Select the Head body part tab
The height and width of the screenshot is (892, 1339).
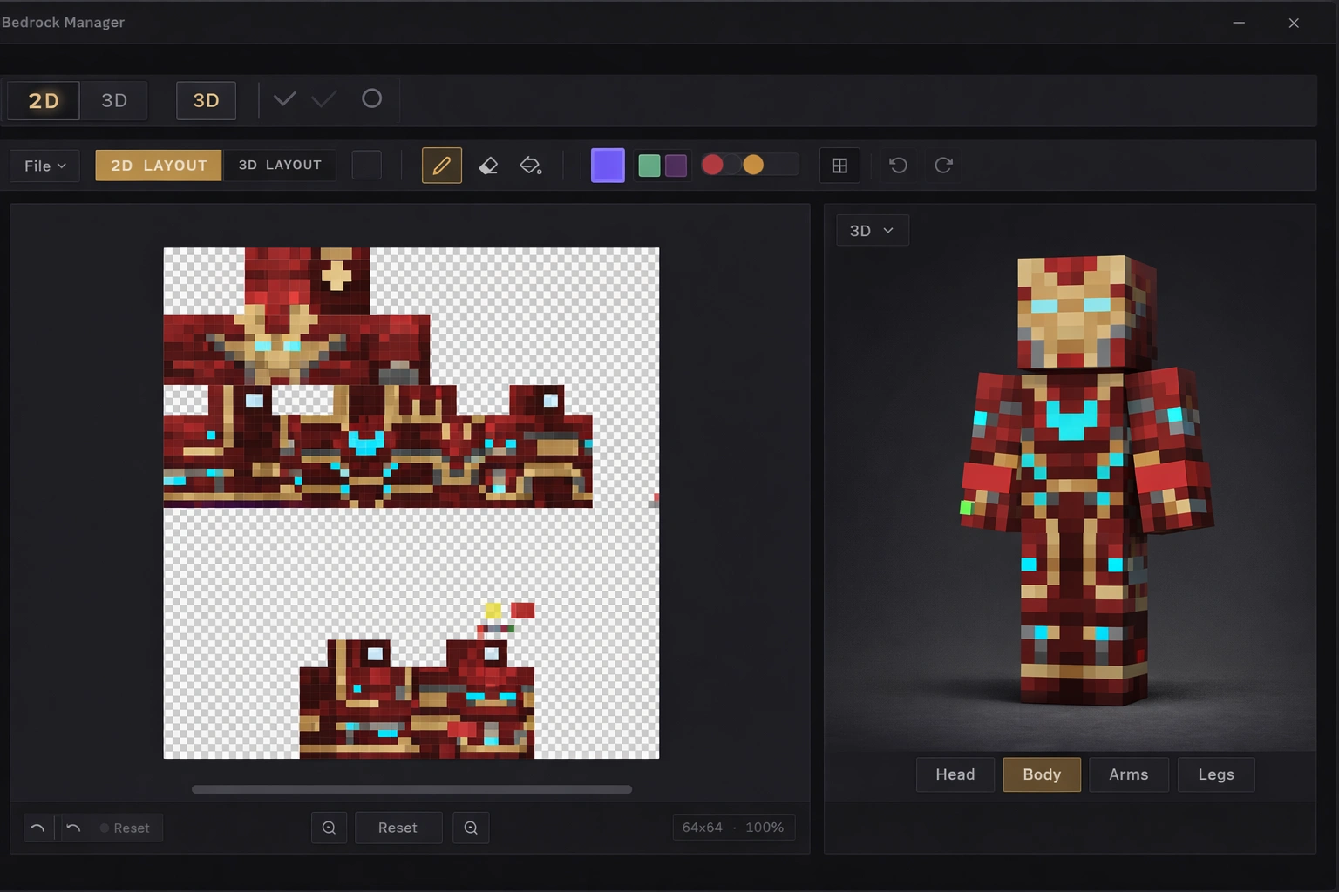click(x=955, y=774)
